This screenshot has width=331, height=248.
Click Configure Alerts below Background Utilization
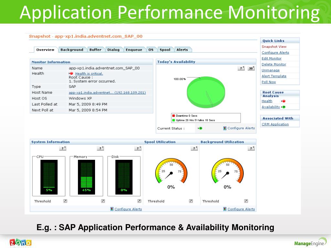click(x=241, y=209)
